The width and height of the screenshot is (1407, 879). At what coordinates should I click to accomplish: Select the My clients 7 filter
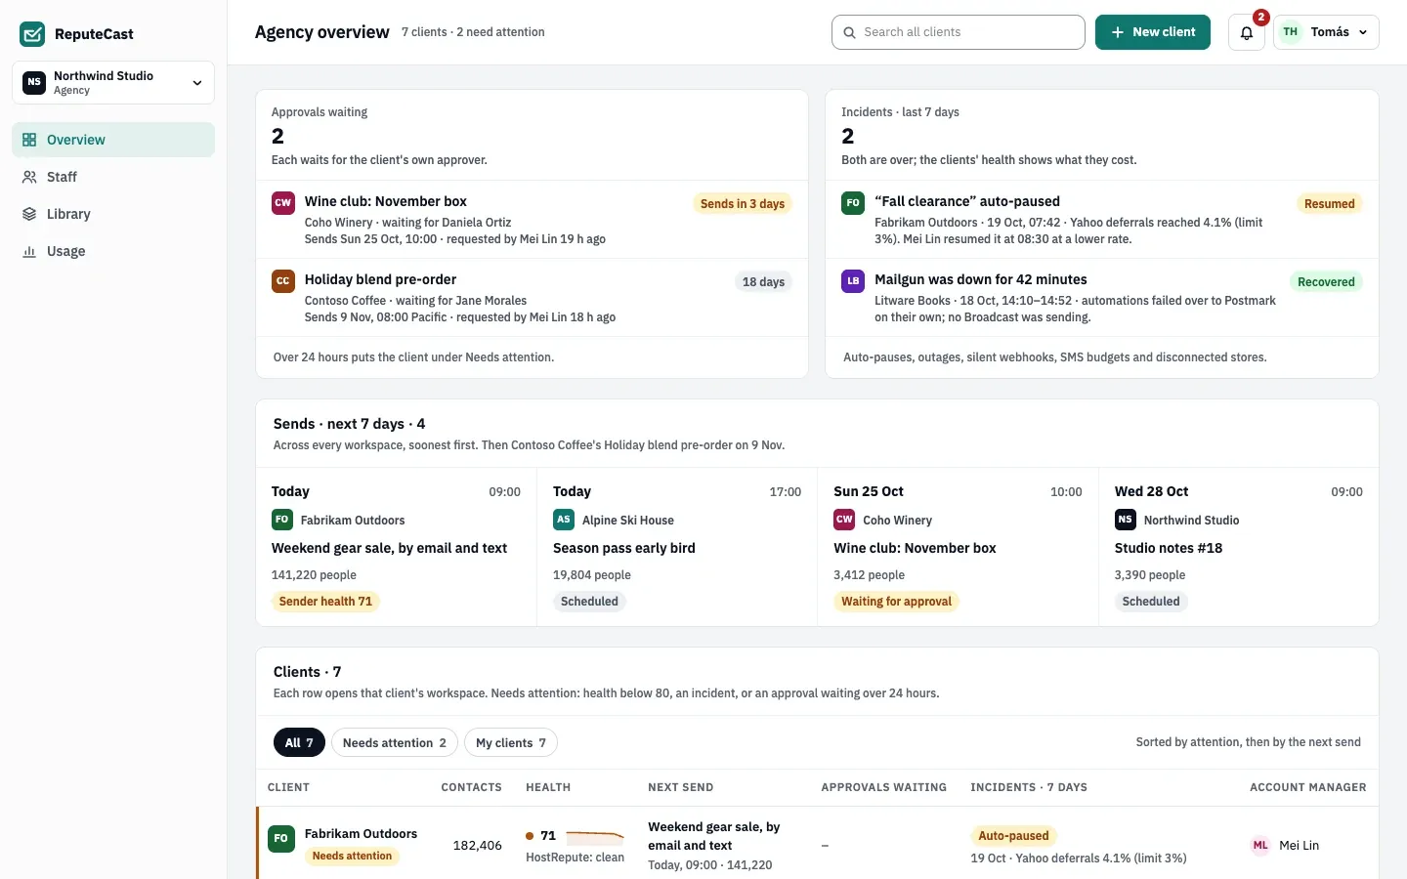[511, 742]
